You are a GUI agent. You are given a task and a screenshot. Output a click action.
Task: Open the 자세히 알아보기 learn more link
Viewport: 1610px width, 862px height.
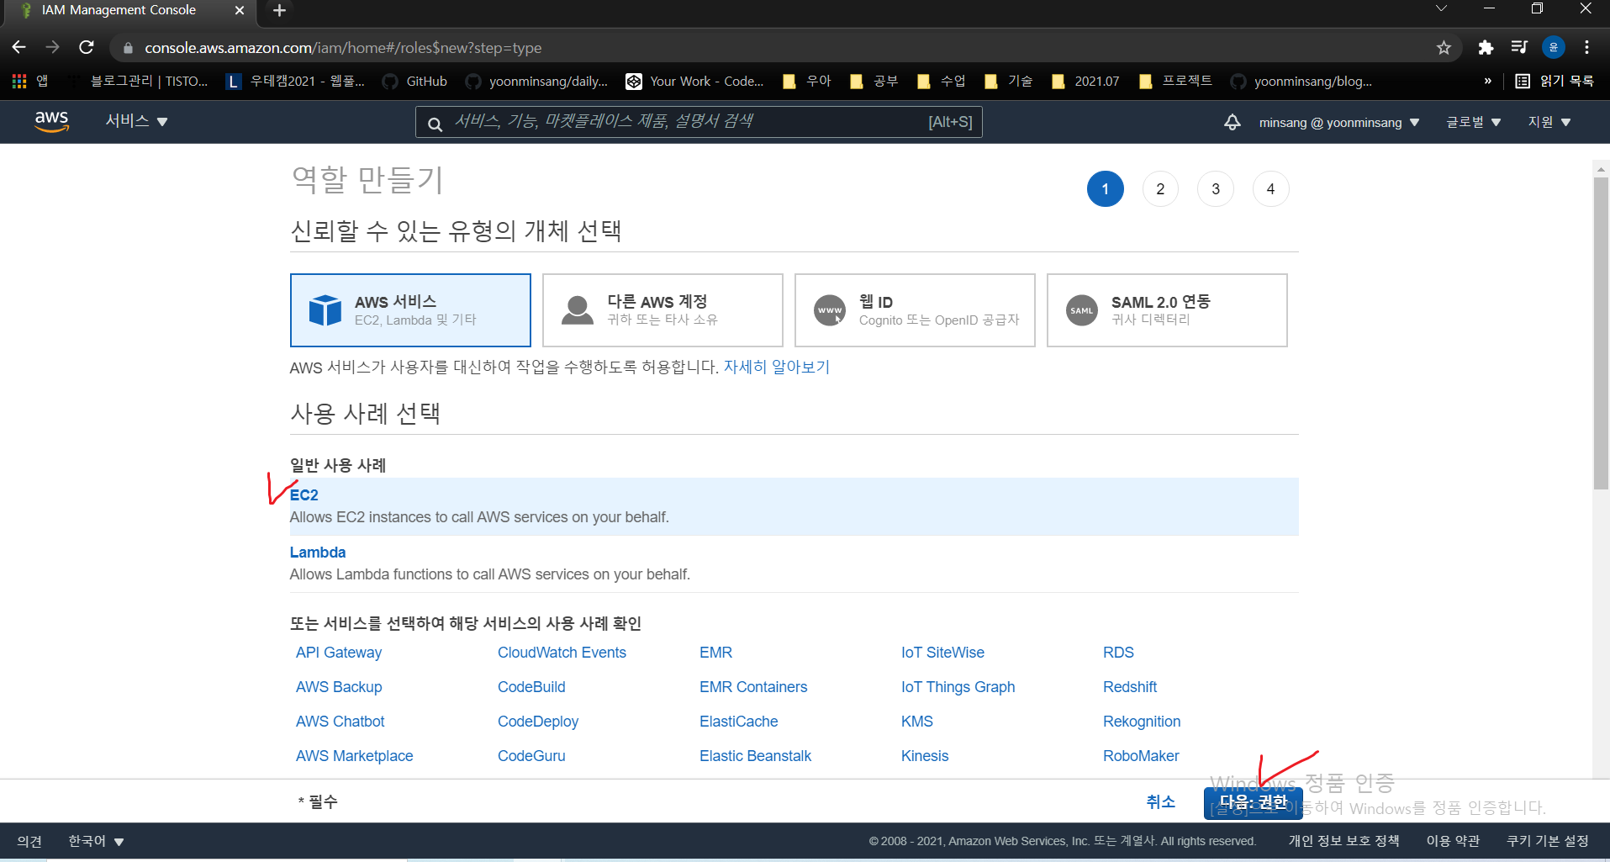pos(777,368)
